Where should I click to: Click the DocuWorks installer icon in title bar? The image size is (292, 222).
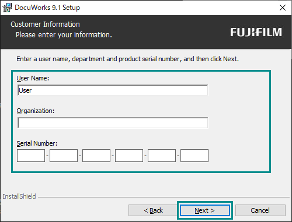(x=7, y=8)
